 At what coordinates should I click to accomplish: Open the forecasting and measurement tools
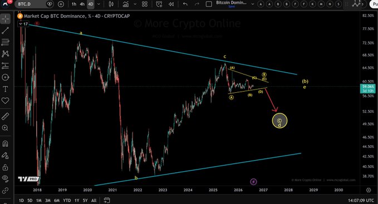coord(6,66)
